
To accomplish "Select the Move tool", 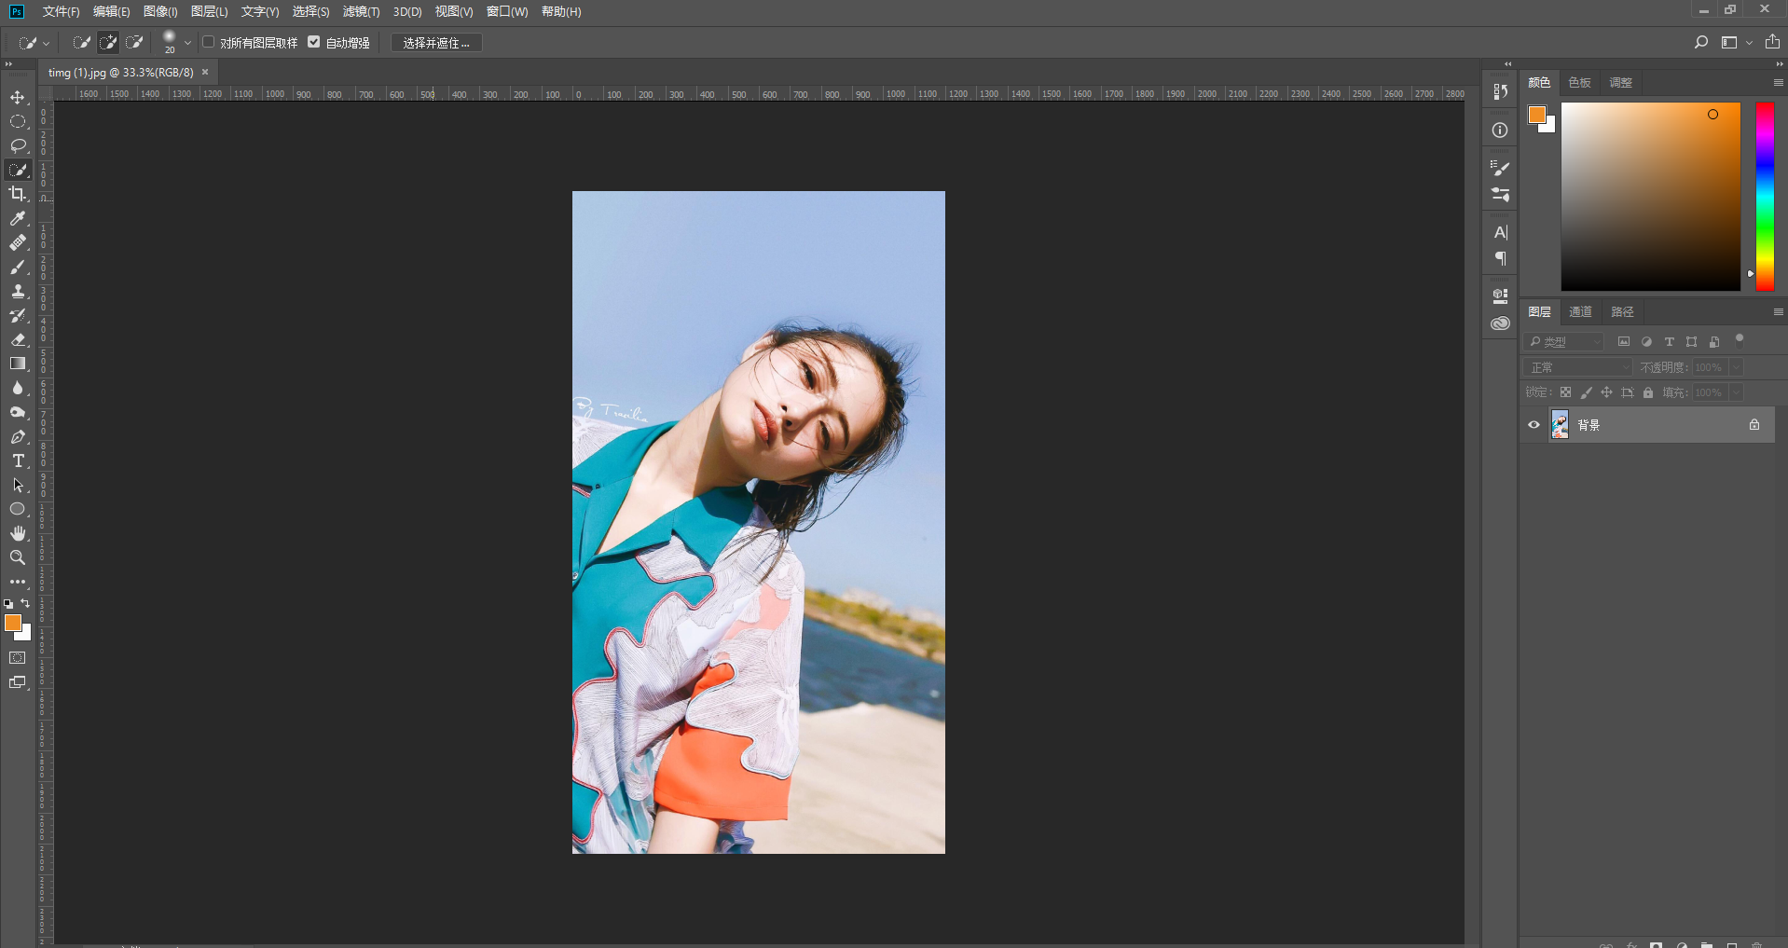I will click(18, 98).
